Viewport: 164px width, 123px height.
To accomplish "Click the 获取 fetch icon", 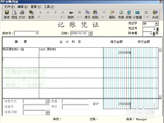I will (x=129, y=15).
